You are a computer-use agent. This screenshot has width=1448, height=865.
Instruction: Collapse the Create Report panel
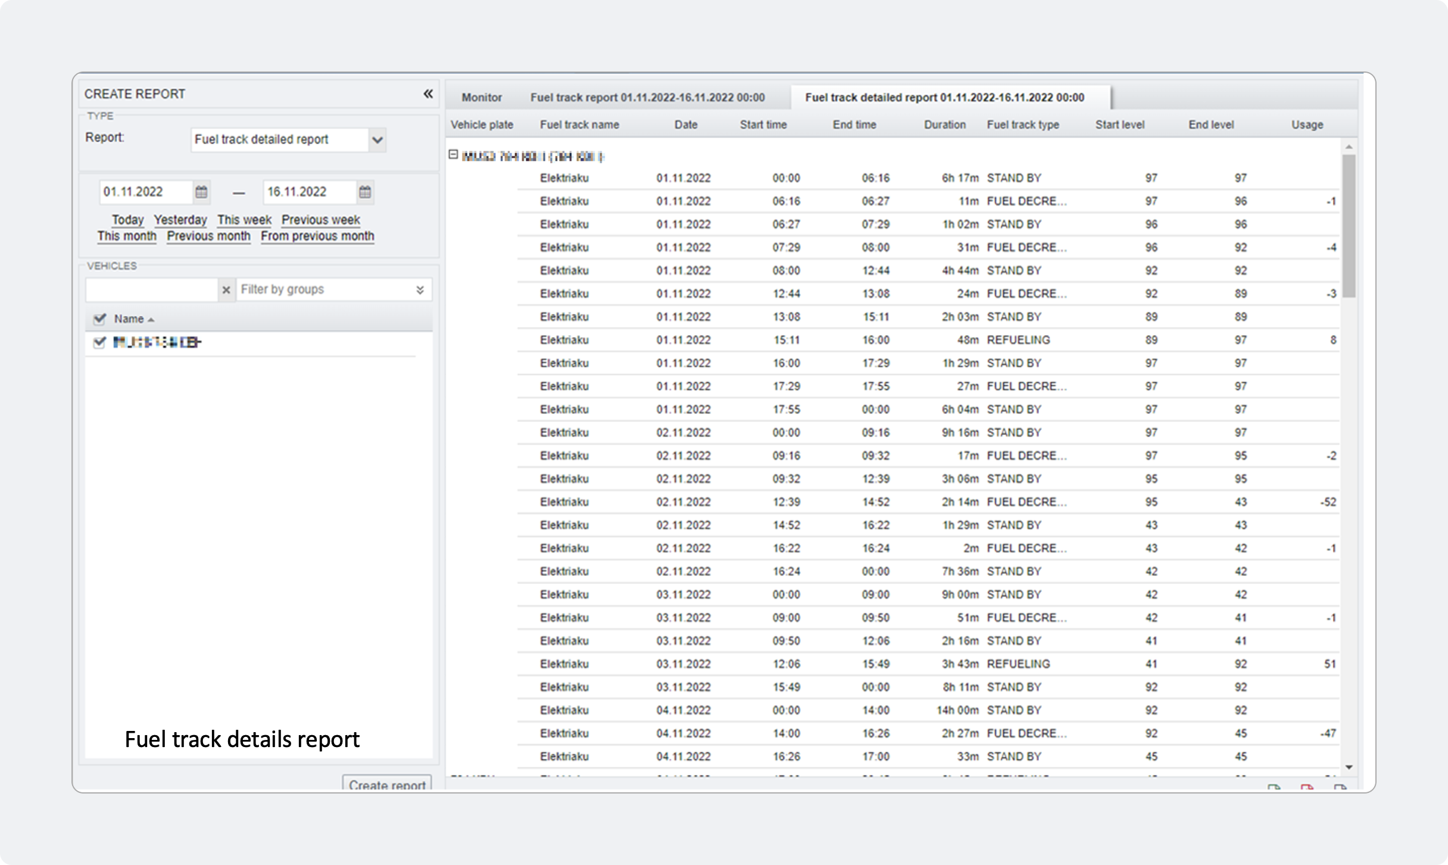point(428,94)
